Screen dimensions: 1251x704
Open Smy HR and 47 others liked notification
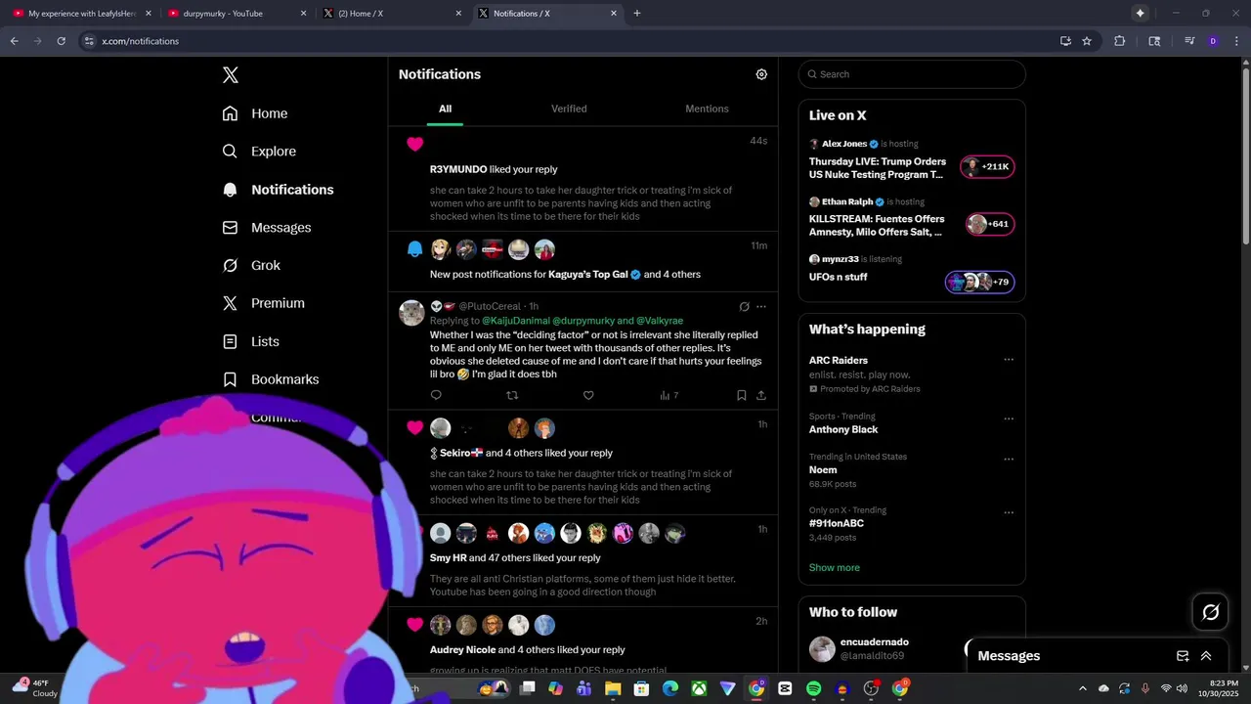(x=582, y=562)
